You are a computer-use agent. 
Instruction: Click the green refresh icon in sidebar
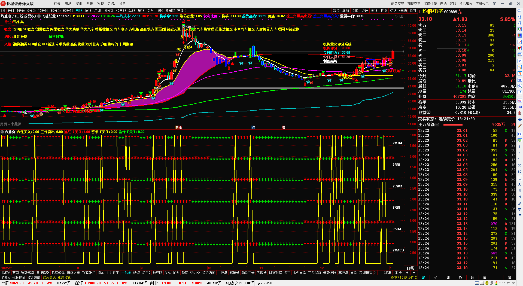(520, 140)
